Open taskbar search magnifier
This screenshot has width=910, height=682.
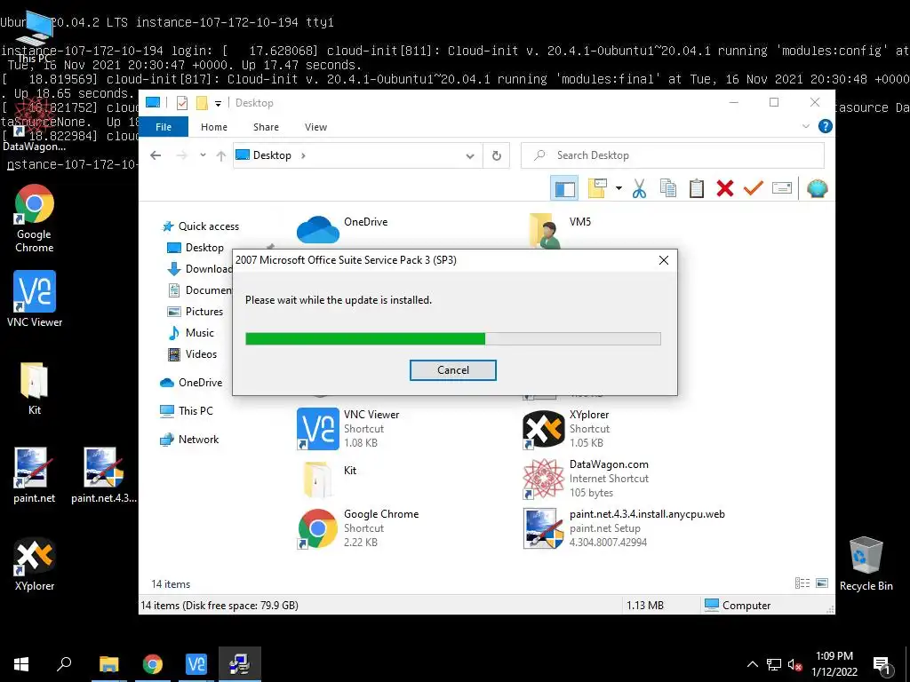pos(64,664)
